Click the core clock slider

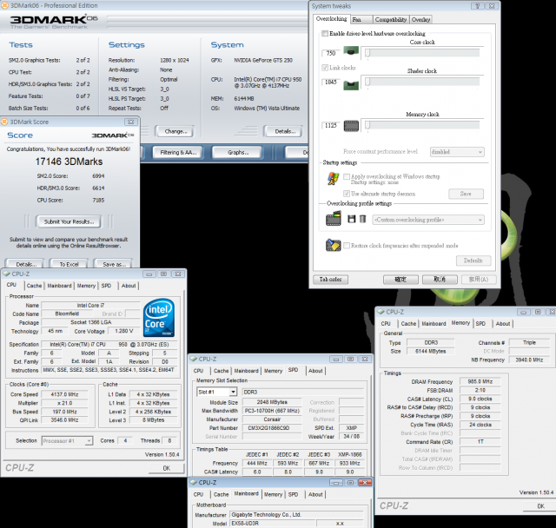coord(423,53)
